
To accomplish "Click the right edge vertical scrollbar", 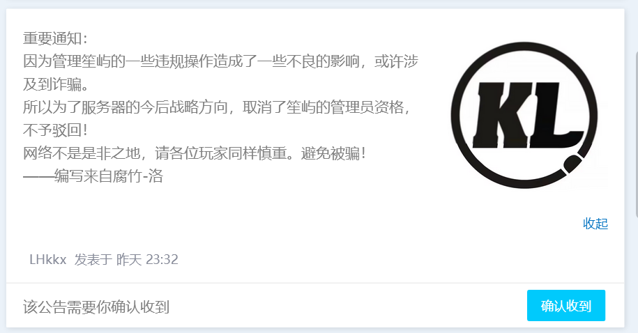I will coord(636,134).
